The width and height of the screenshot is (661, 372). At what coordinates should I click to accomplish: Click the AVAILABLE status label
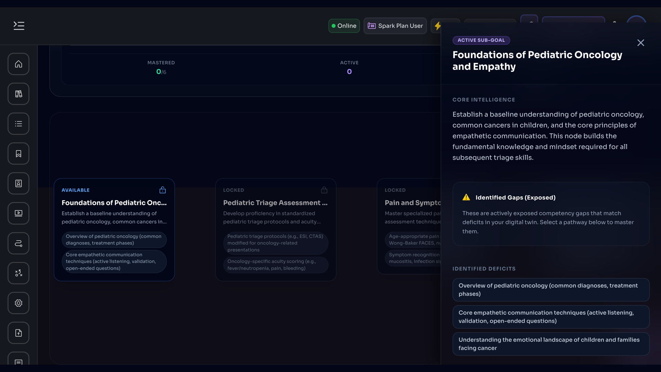pyautogui.click(x=75, y=190)
